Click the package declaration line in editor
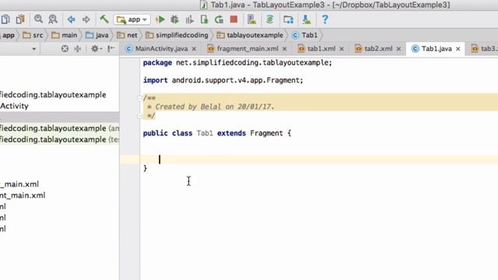 pos(237,62)
